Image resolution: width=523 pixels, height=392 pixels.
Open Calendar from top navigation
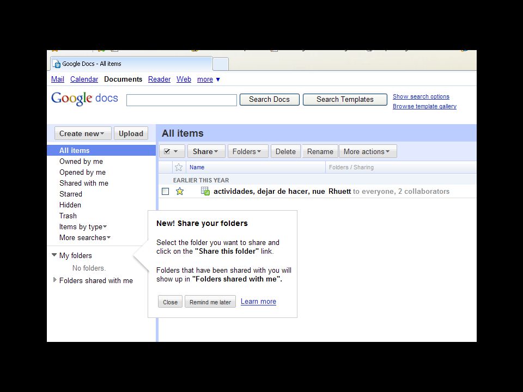[x=84, y=79]
